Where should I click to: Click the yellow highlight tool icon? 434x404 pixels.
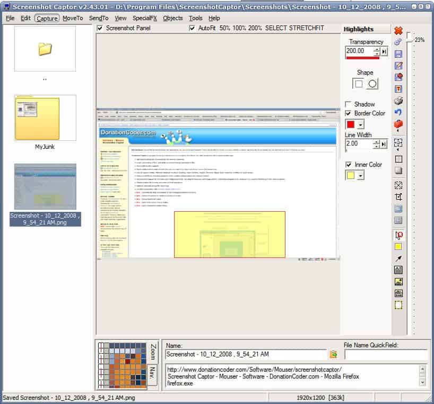tap(398, 247)
